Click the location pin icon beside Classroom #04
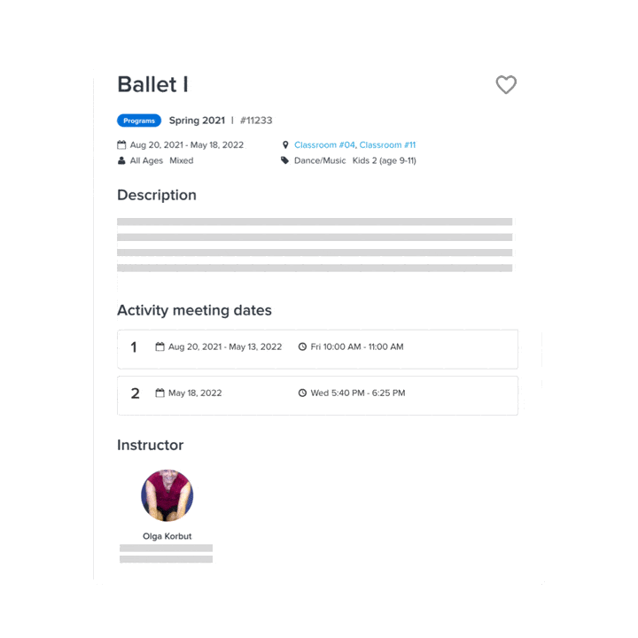638x638 pixels. [x=285, y=144]
